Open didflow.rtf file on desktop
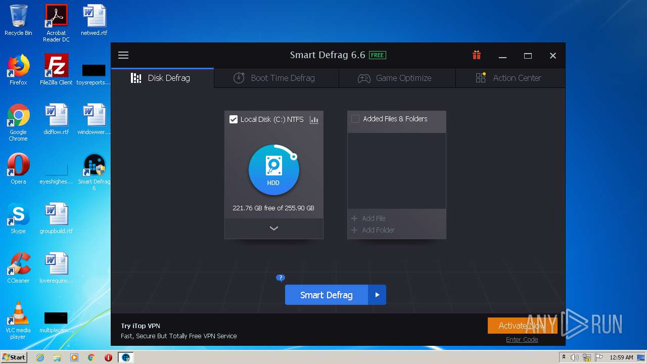The height and width of the screenshot is (364, 647). click(x=56, y=119)
